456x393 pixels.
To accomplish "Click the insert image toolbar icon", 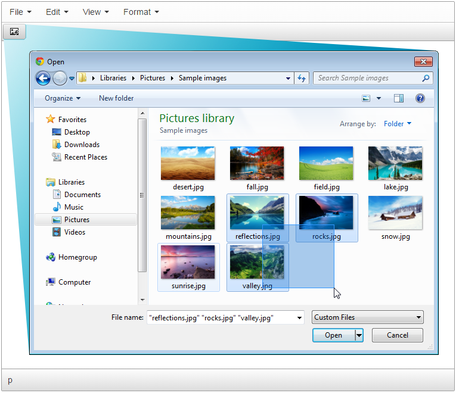I will click(14, 32).
